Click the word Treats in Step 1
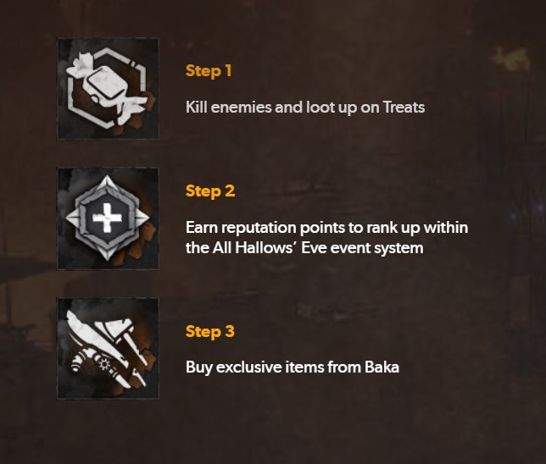546x464 pixels. [404, 108]
